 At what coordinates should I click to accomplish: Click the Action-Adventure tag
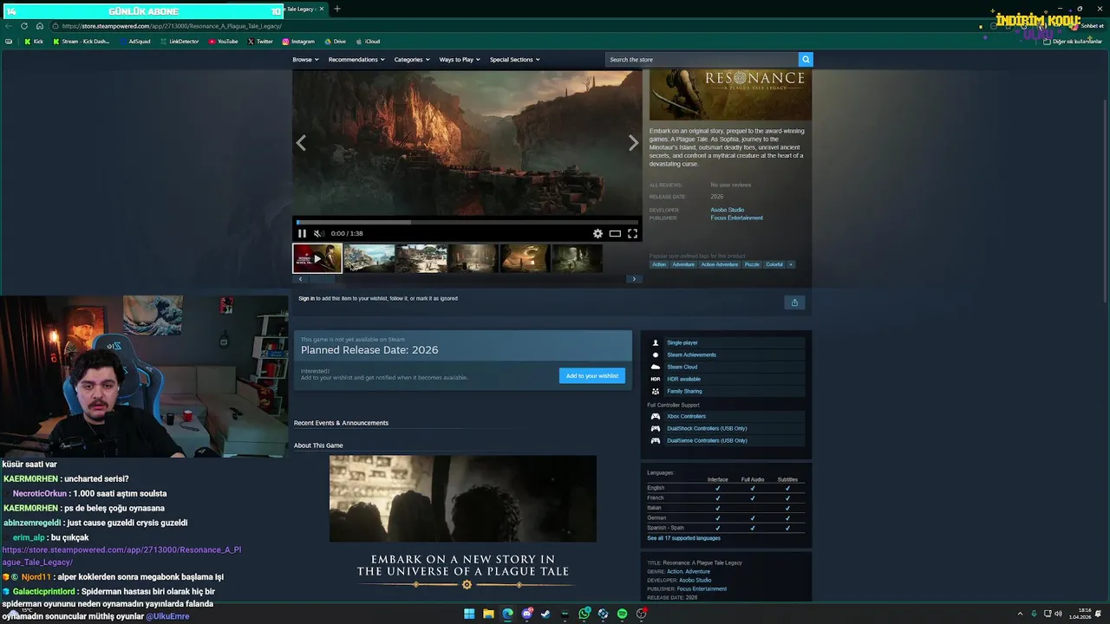[x=719, y=264]
